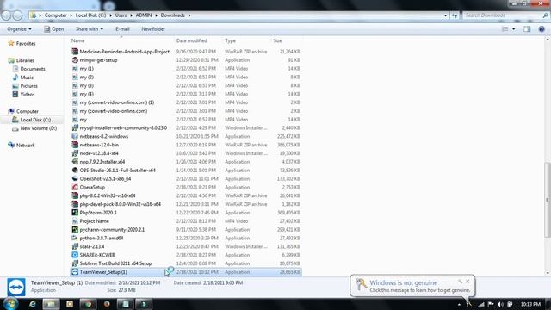Open the Organize dropdown menu
The image size is (551, 310).
[19, 29]
